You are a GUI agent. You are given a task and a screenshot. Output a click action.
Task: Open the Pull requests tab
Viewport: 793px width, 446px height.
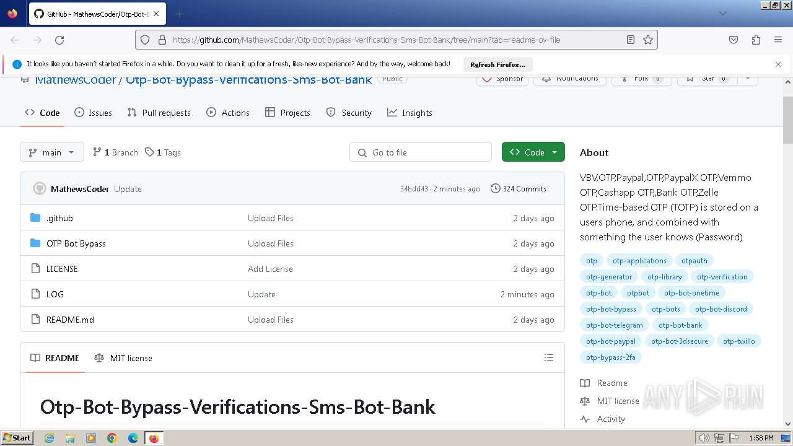159,113
